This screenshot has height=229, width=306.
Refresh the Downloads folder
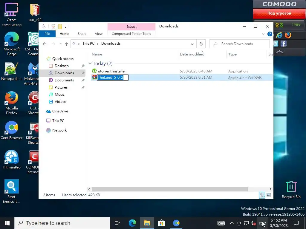[x=201, y=44]
